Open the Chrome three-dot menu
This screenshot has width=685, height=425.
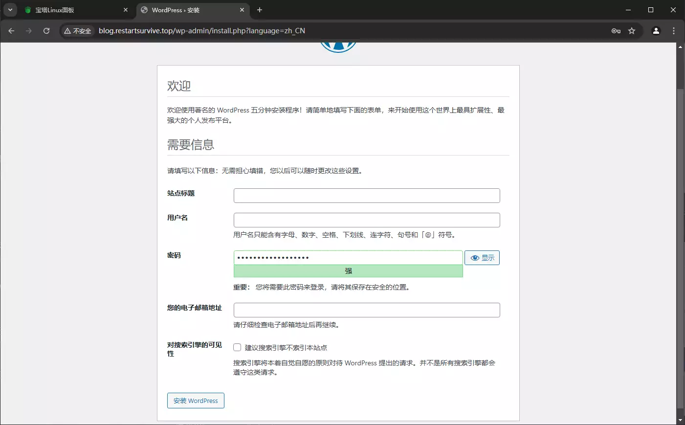click(x=674, y=31)
